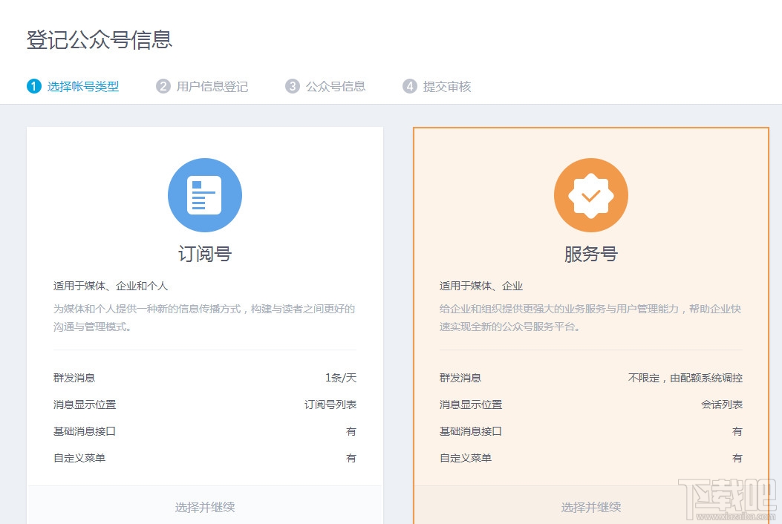Open the 用户信息登记 step tab
The image size is (782, 524).
[x=212, y=86]
